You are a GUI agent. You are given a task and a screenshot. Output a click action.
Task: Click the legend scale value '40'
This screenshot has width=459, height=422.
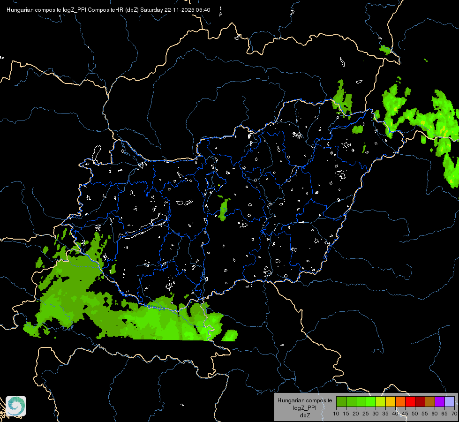point(395,414)
